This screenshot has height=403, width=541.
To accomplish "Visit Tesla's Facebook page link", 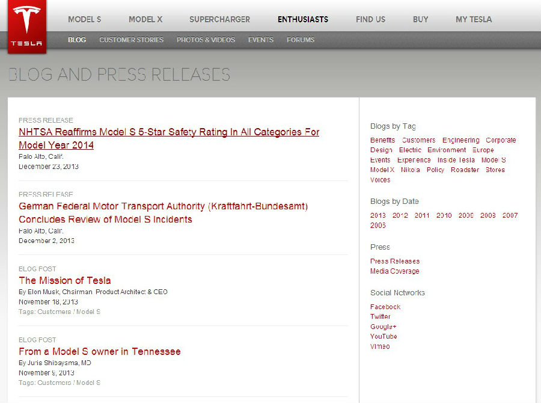I will tap(385, 307).
